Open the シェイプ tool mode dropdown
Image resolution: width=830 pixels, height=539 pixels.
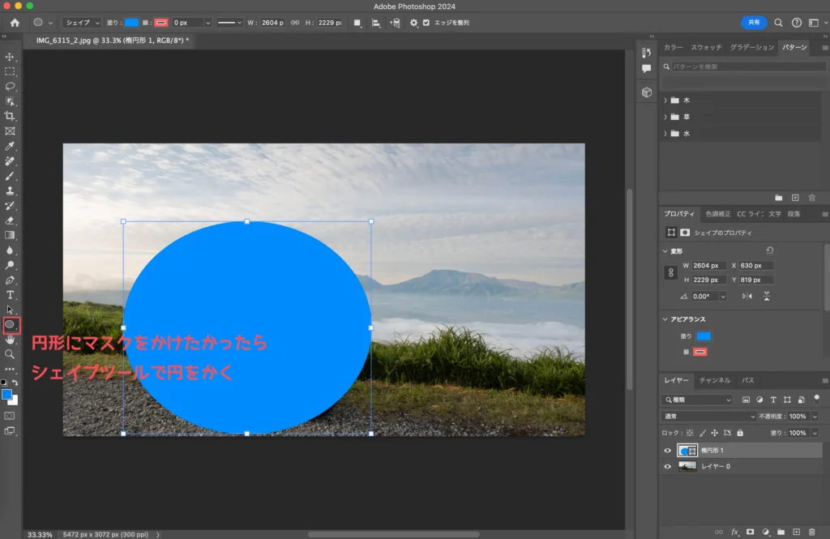pyautogui.click(x=81, y=23)
